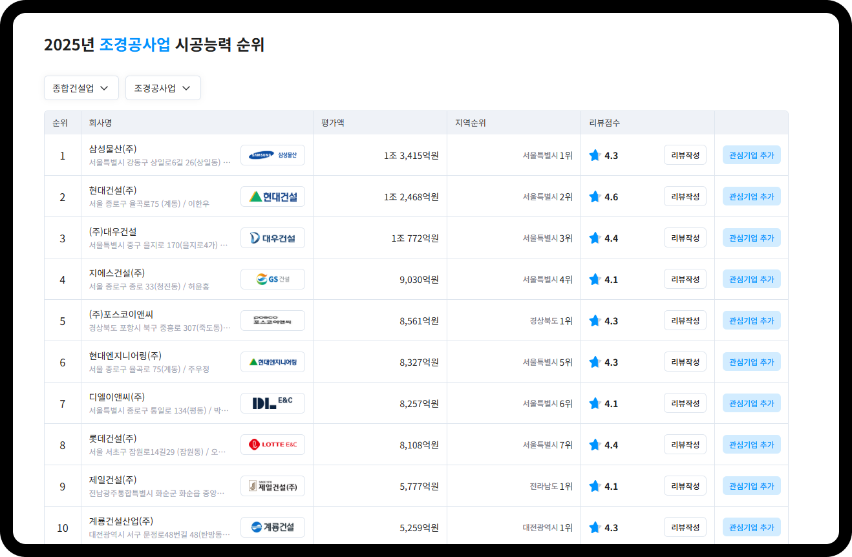Open the (주)포스코이앤씨 company name
The image size is (852, 557).
122,314
